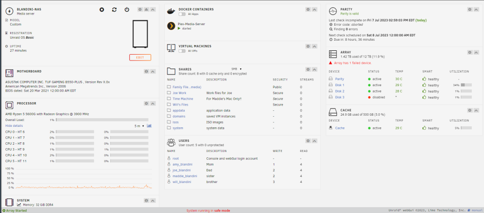The width and height of the screenshot is (484, 213).
Task: Click the Disk 2 utilization bar
Action: pyautogui.click(x=466, y=91)
